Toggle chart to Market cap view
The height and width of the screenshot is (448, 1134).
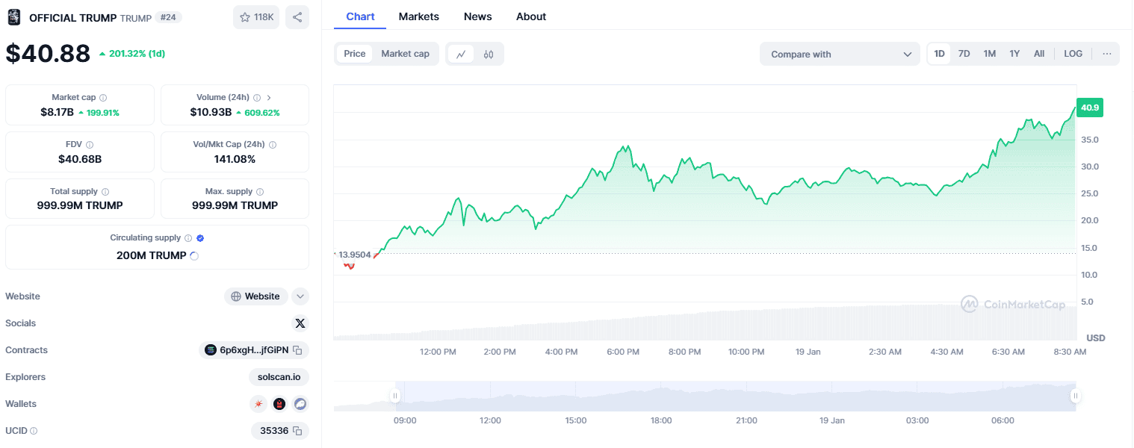(405, 54)
